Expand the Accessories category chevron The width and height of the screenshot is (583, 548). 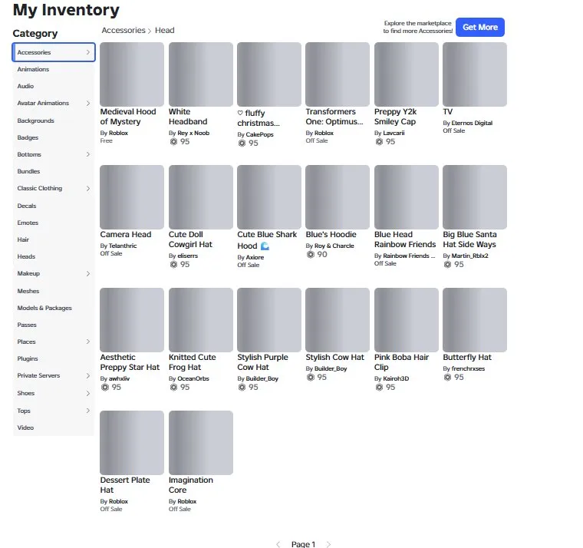tap(88, 52)
